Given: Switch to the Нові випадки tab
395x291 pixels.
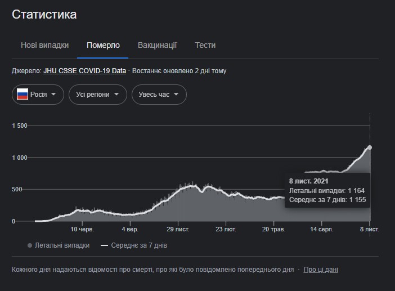Looking at the screenshot, I should click(45, 45).
